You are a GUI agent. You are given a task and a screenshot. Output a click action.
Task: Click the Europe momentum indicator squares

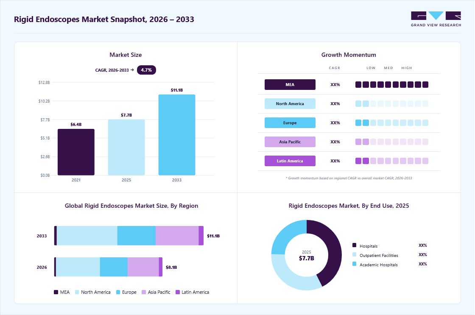tap(392, 123)
